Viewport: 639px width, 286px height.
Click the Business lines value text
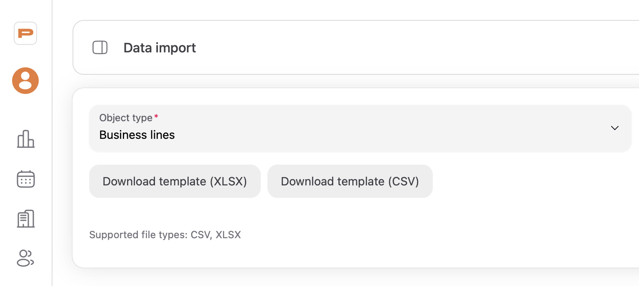point(137,135)
